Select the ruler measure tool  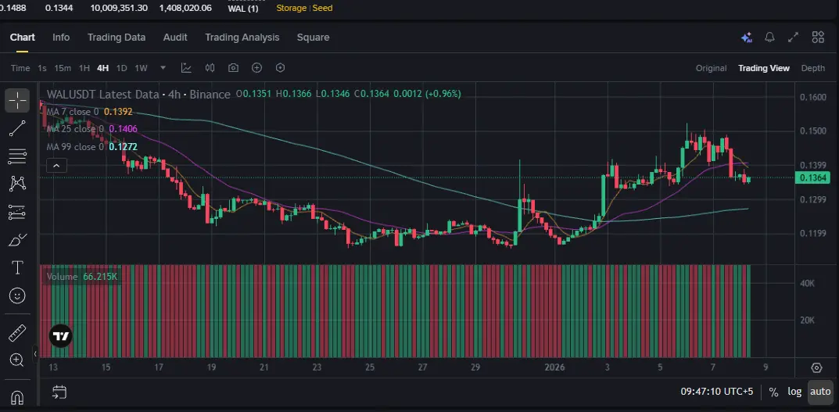pos(17,333)
